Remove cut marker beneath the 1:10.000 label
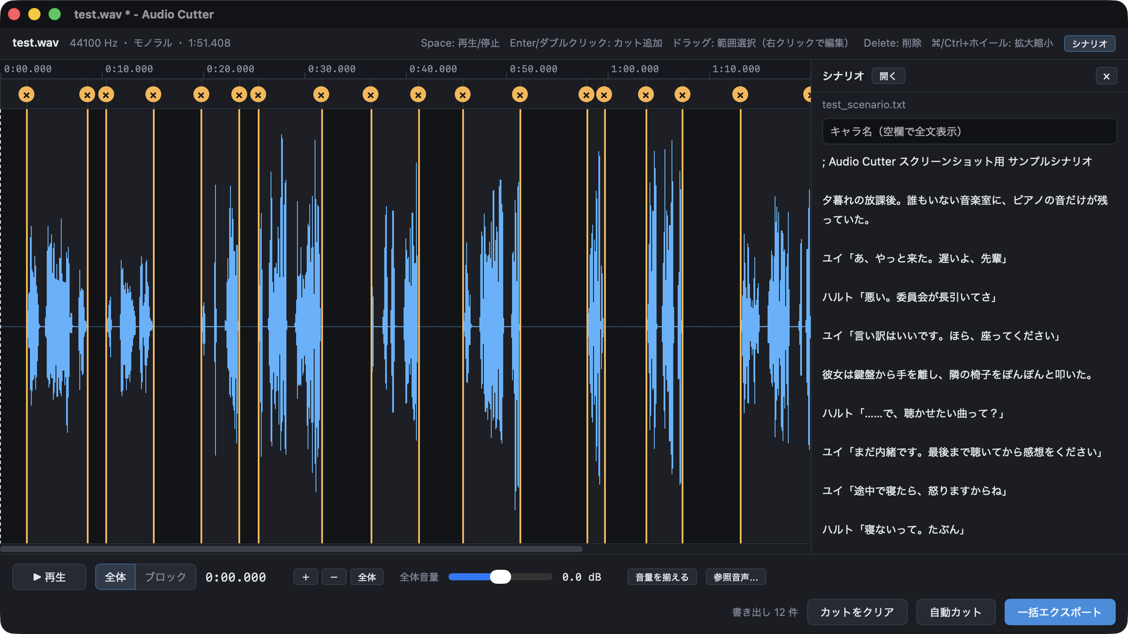 (x=741, y=95)
